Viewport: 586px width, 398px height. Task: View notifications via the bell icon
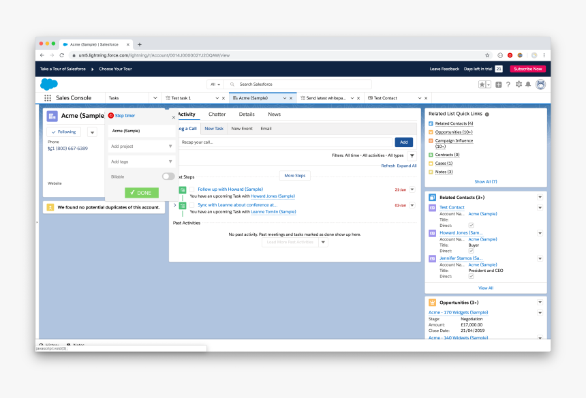[528, 85]
